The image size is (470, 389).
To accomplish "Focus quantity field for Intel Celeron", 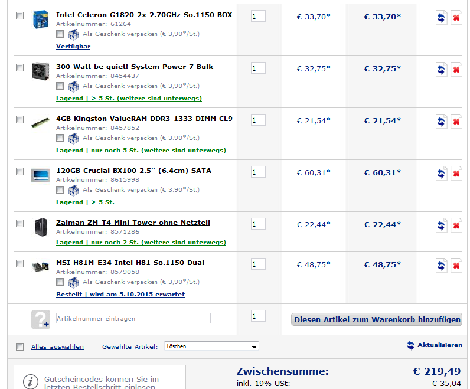I will pos(258,16).
